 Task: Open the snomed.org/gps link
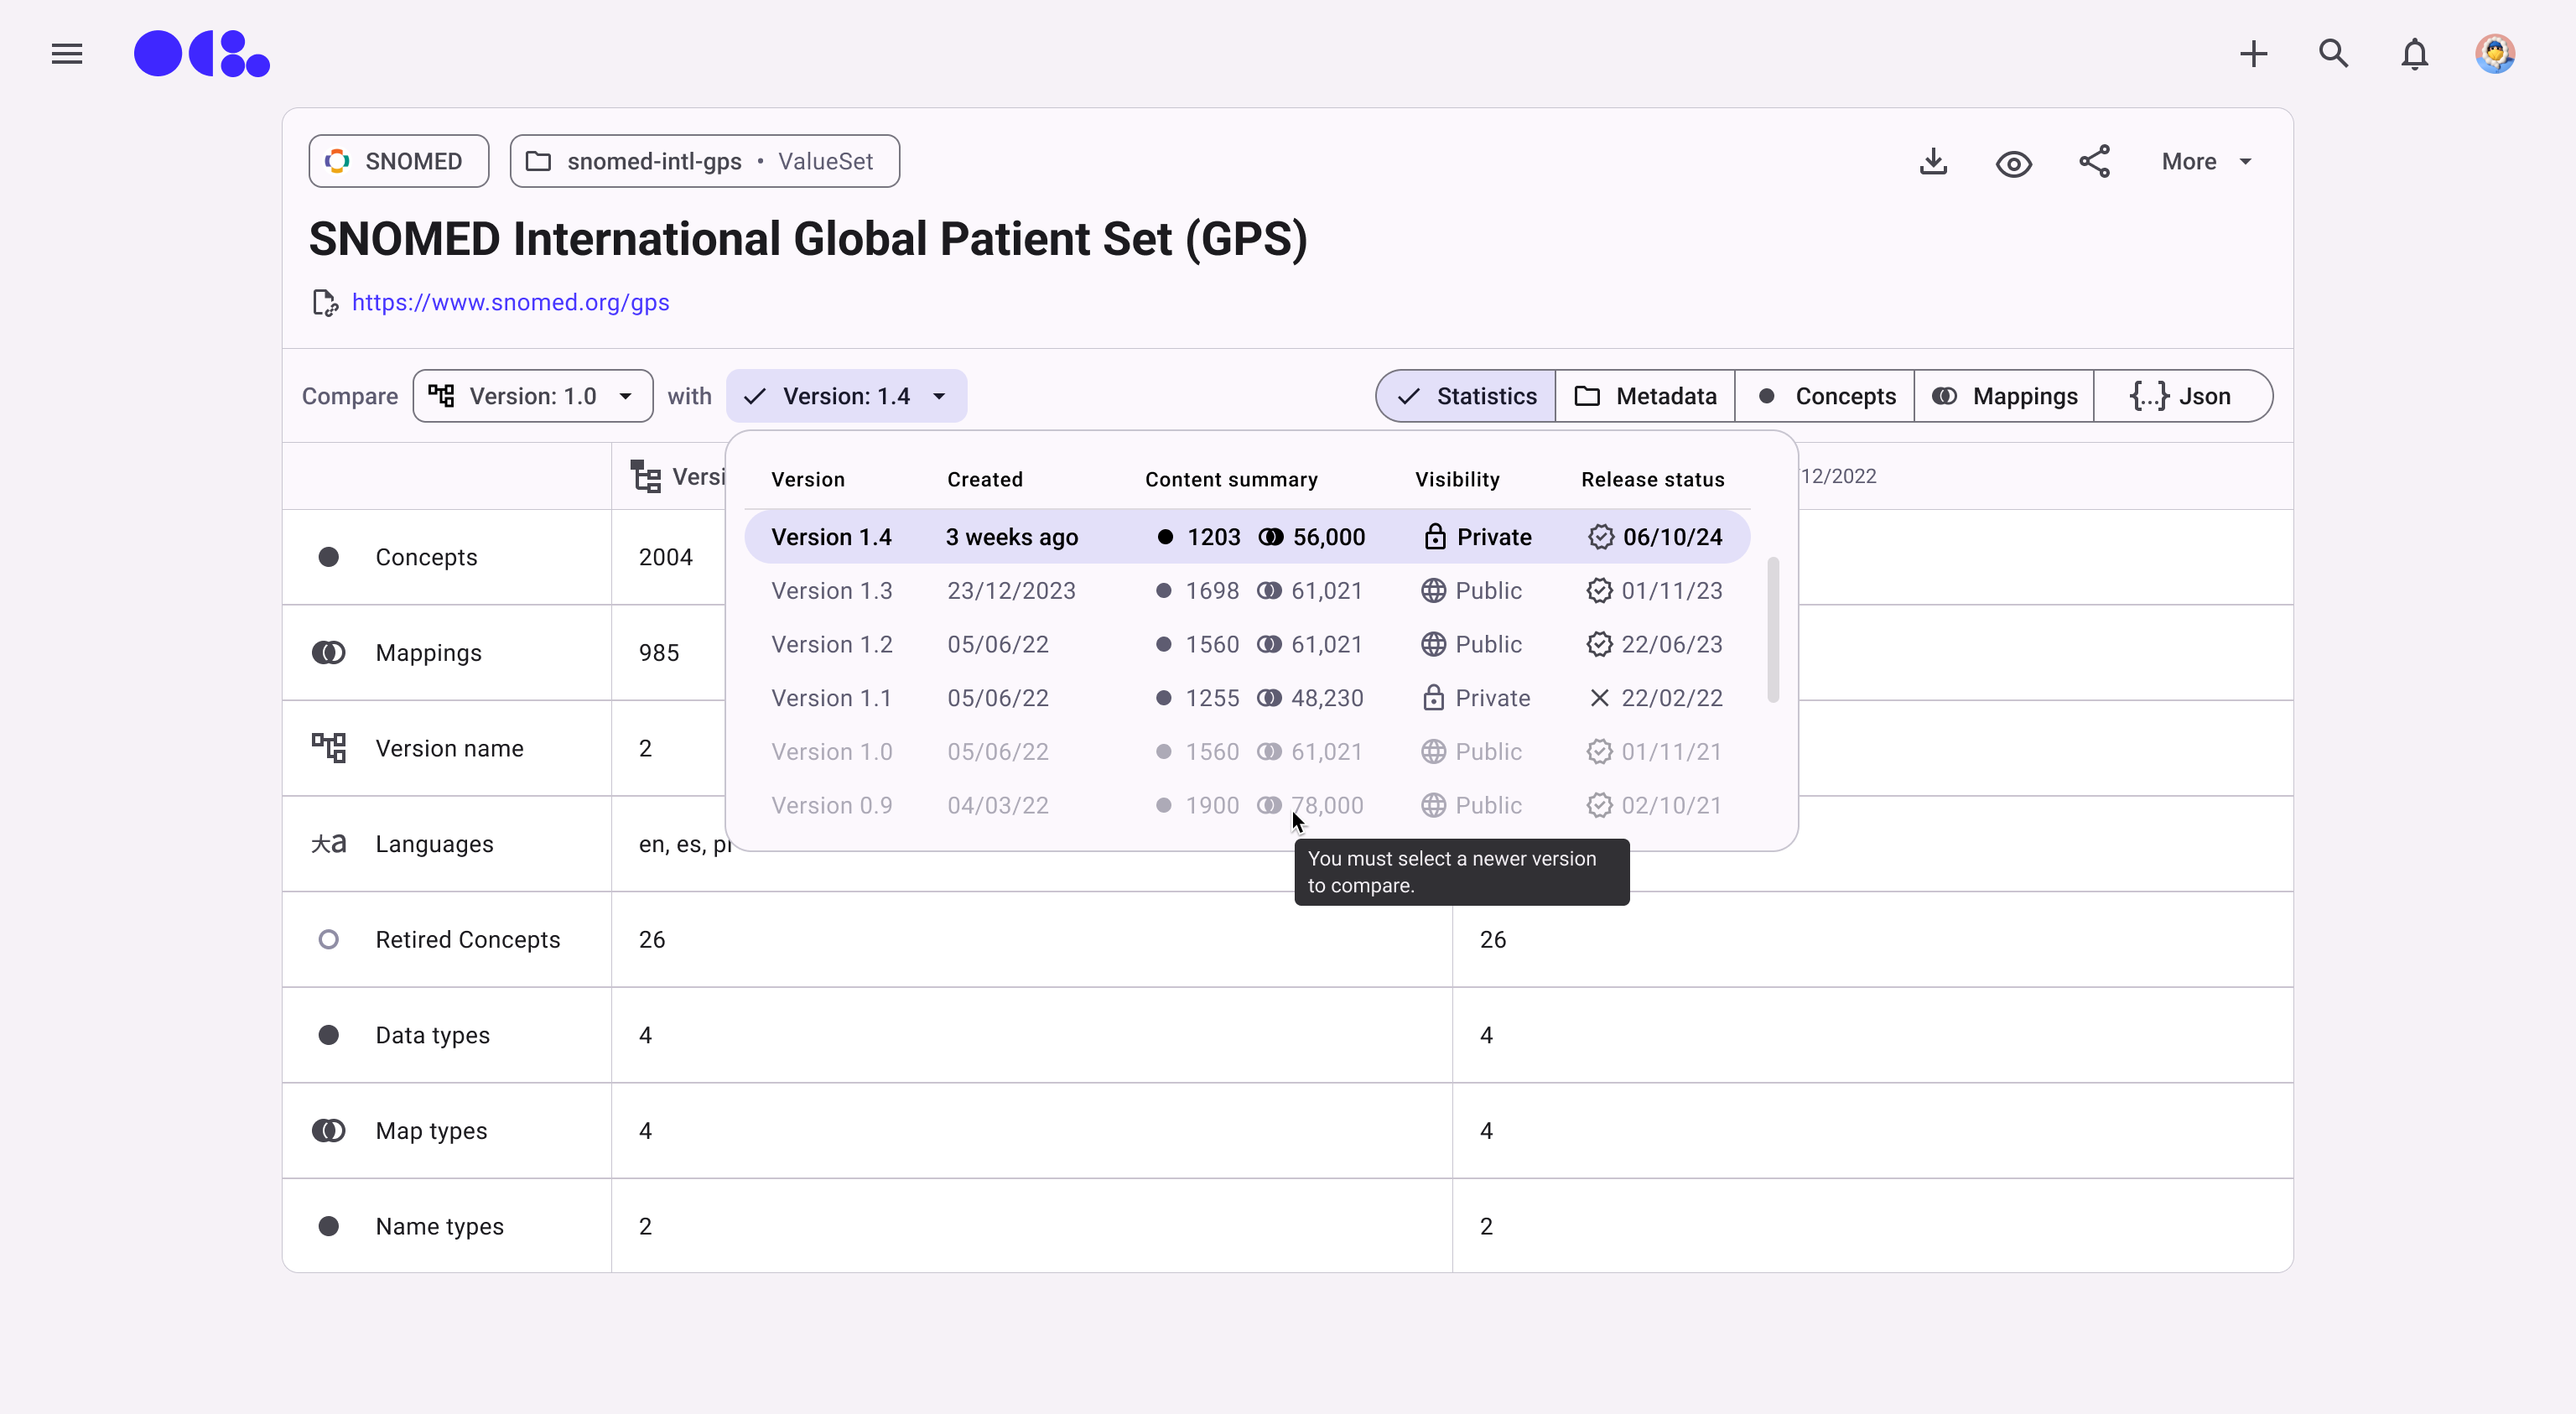(x=510, y=302)
